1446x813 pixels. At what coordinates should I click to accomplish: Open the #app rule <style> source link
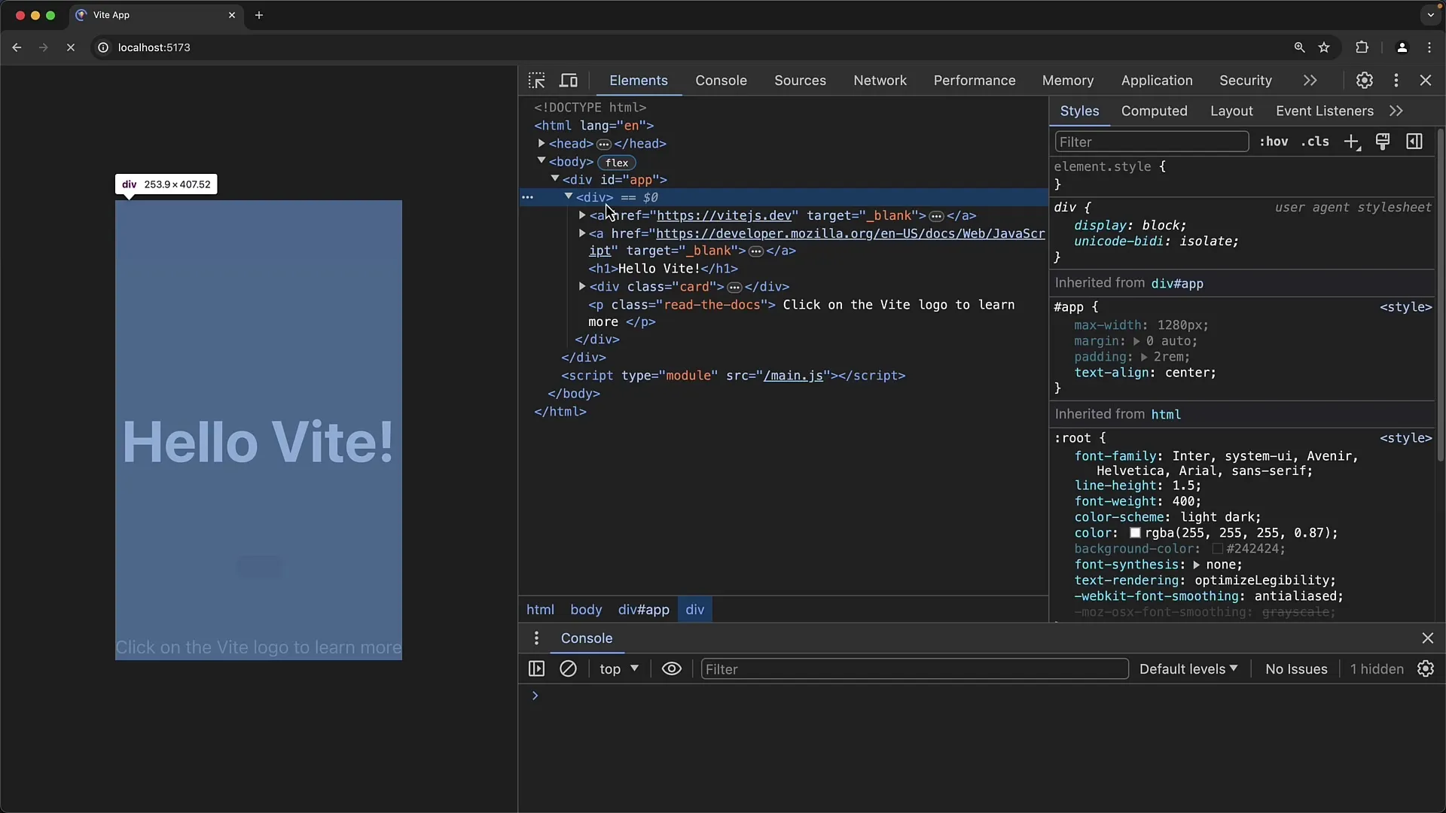coord(1405,307)
